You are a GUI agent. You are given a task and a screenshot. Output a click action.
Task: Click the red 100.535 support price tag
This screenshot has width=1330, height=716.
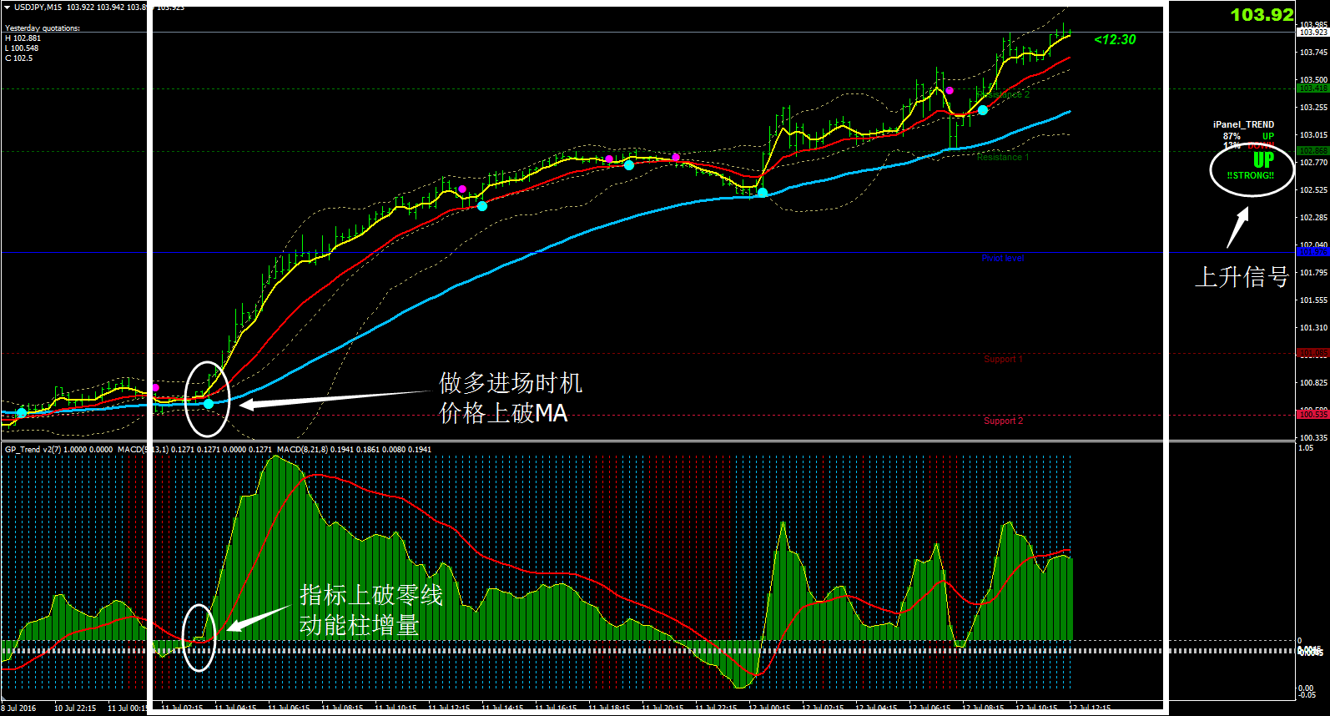click(1312, 415)
